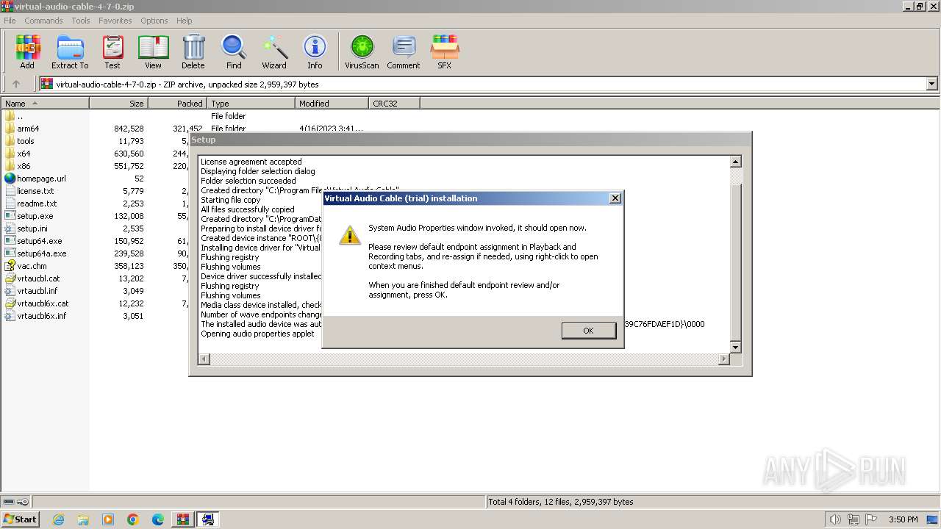The height and width of the screenshot is (529, 941).
Task: Launch the Wizard wand tool
Action: coord(274,52)
